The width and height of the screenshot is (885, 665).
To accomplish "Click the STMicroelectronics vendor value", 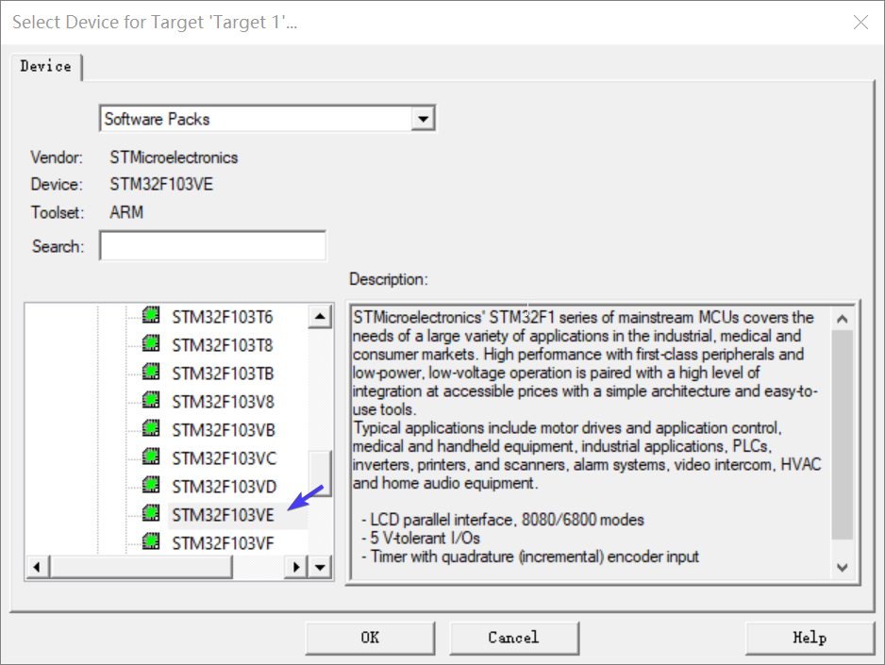I will pos(174,158).
